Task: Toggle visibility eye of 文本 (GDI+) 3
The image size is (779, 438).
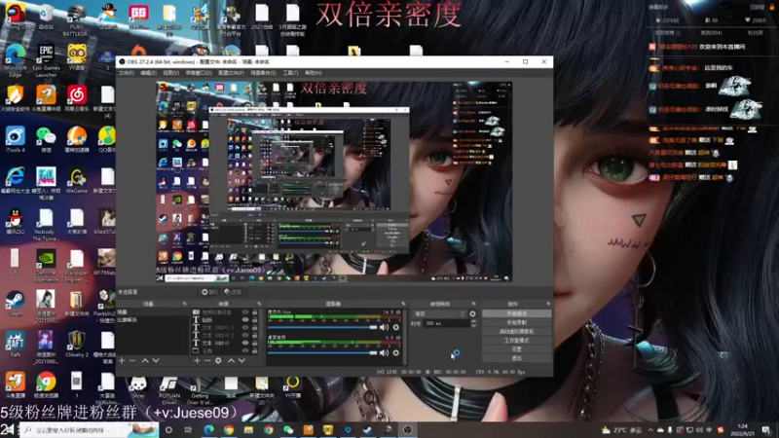Action: [245, 328]
